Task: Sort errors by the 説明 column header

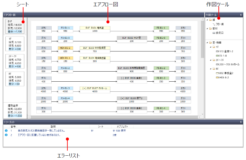Action: (x=53, y=127)
